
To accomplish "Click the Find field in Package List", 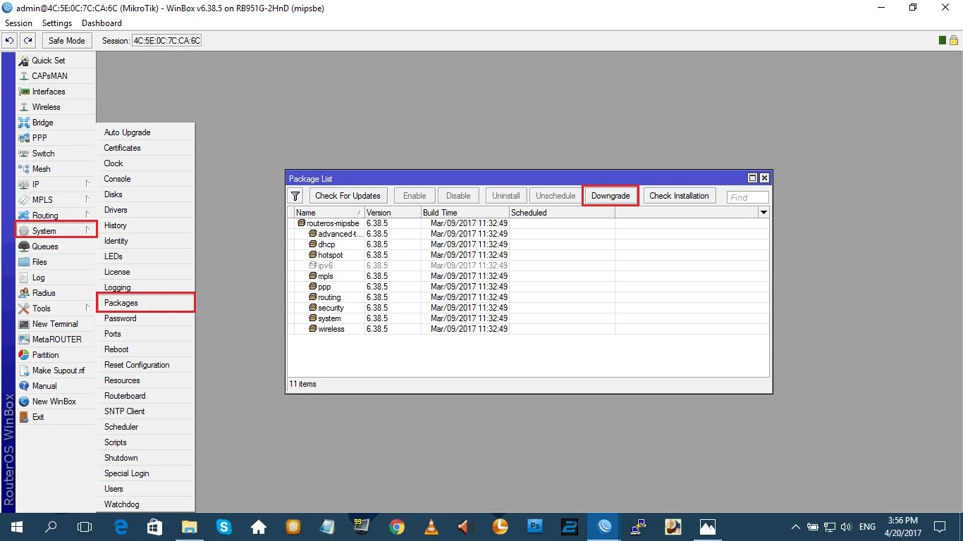I will 747,197.
